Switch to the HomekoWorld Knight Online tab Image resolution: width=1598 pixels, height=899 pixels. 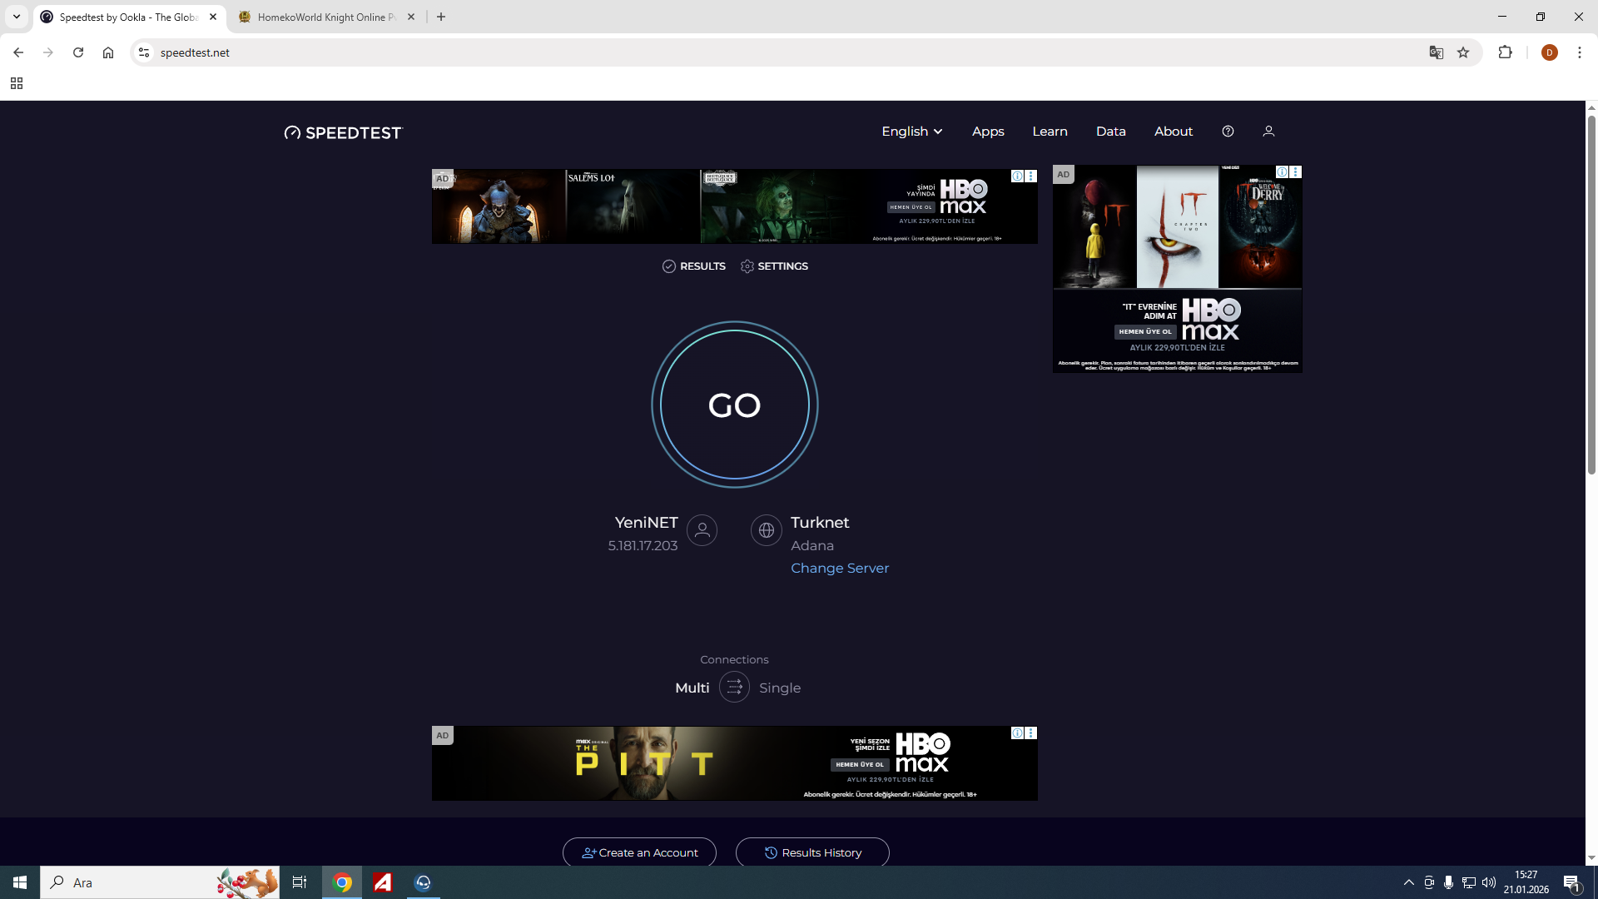point(326,17)
